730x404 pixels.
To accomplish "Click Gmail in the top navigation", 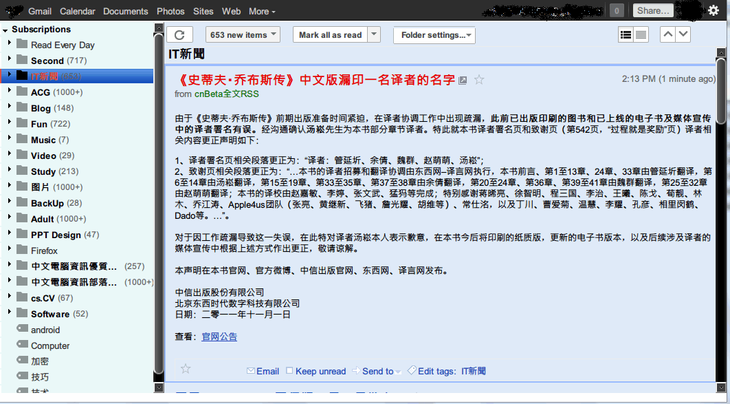I will tap(40, 11).
